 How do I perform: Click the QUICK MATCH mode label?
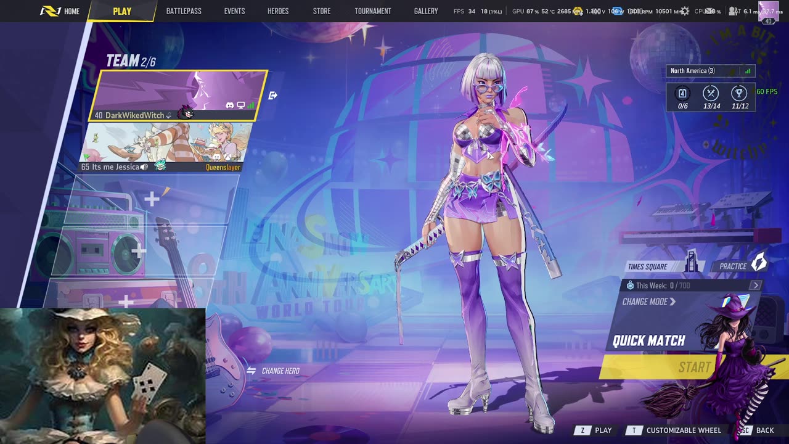pos(649,340)
